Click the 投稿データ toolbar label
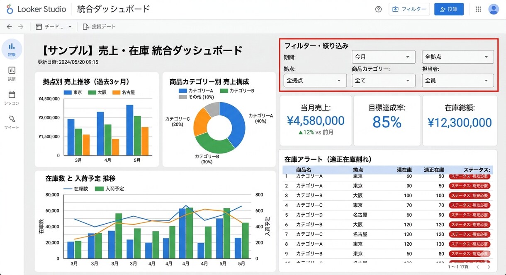 (104, 26)
